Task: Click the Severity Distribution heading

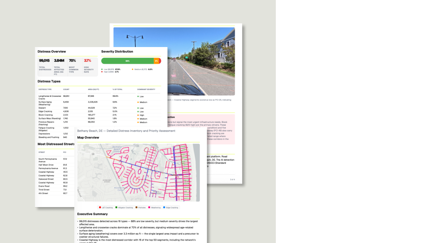Action: pos(117,51)
